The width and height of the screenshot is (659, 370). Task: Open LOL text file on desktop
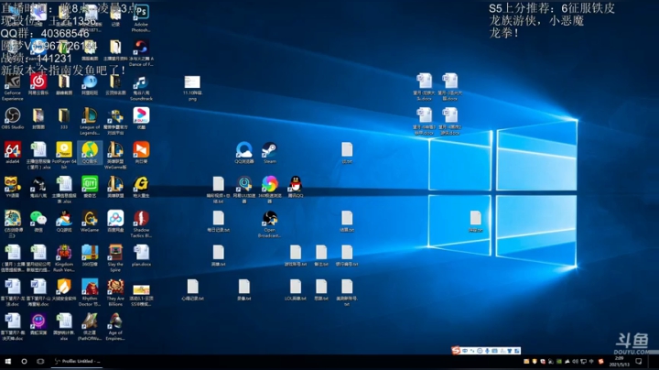296,290
